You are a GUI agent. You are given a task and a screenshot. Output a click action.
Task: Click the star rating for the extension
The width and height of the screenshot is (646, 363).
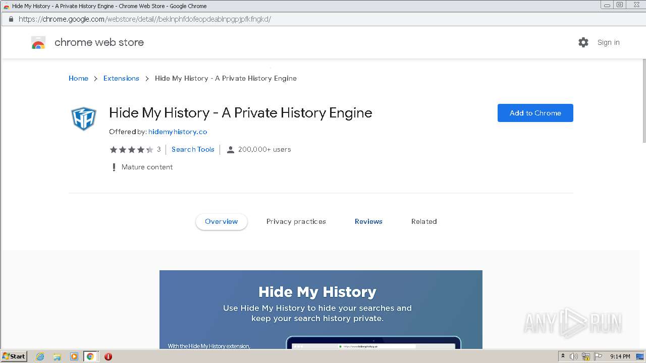132,149
